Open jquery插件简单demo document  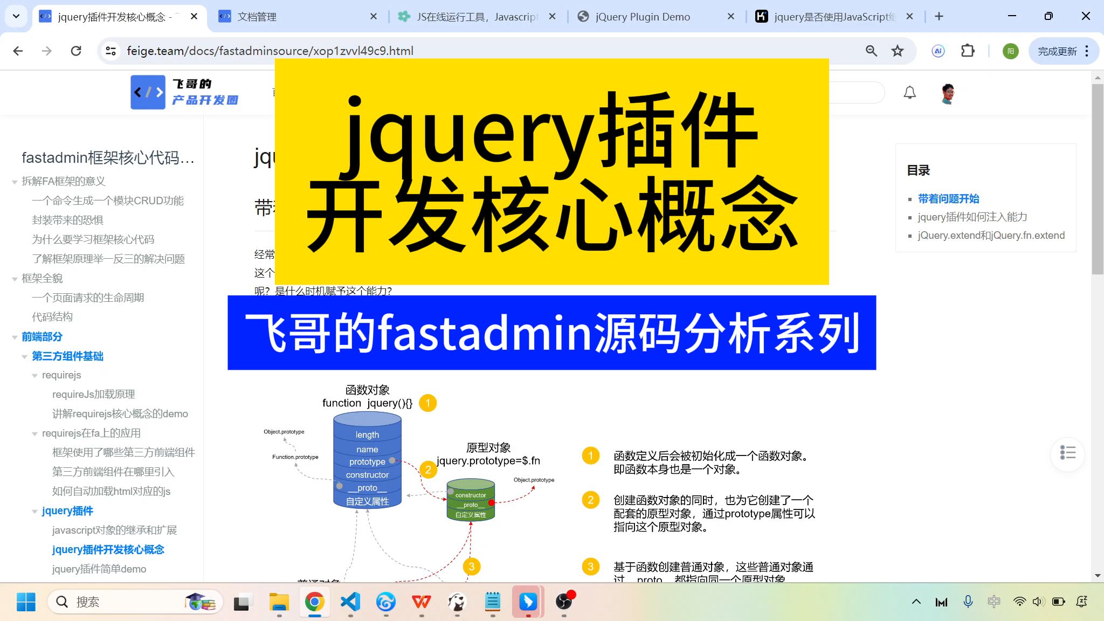pos(99,569)
